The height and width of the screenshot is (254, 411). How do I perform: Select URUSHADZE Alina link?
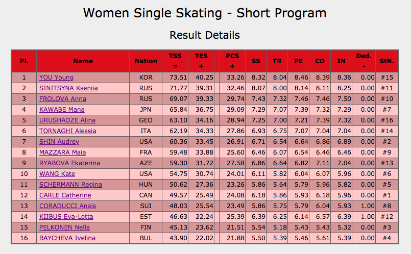(67, 120)
